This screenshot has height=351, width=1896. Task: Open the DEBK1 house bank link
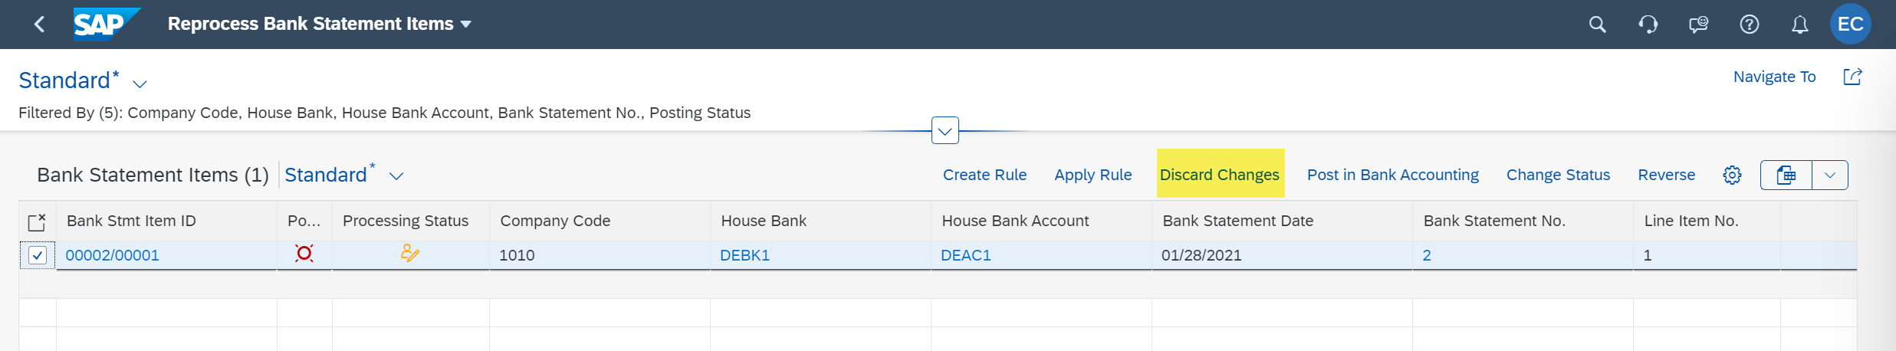744,255
